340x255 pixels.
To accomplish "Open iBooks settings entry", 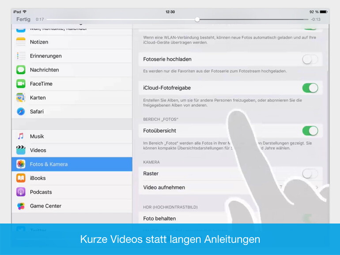I will click(x=72, y=178).
